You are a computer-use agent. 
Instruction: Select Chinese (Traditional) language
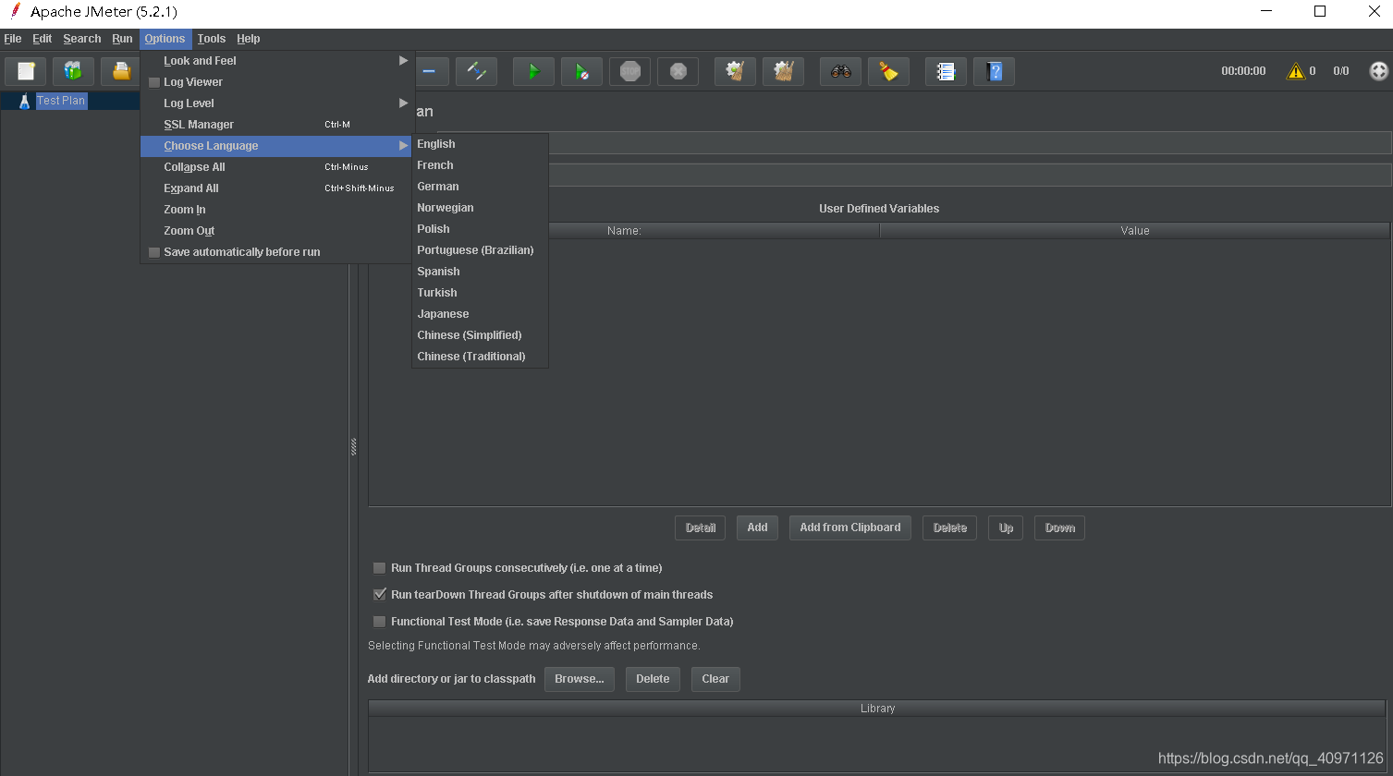(x=480, y=357)
